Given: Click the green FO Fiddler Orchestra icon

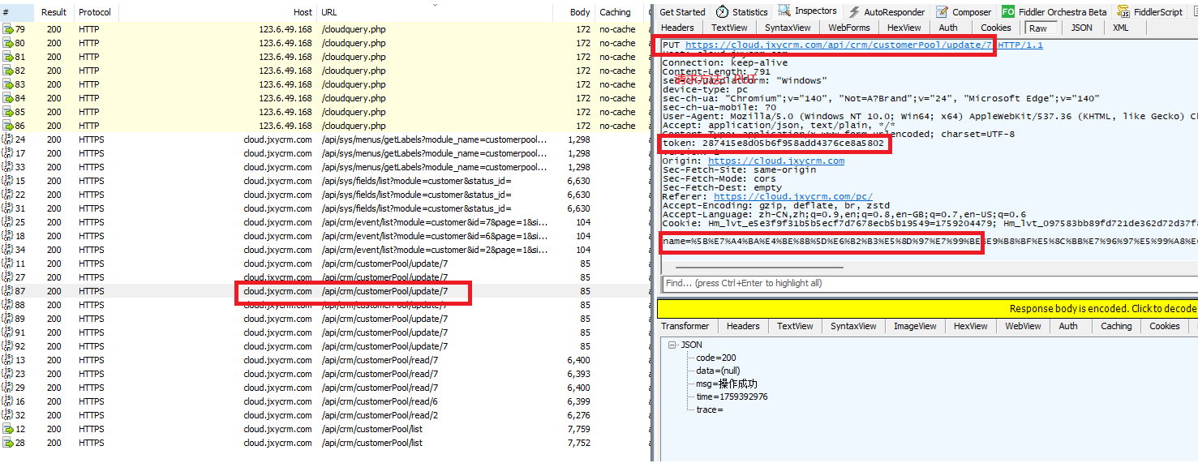Looking at the screenshot, I should [1007, 12].
